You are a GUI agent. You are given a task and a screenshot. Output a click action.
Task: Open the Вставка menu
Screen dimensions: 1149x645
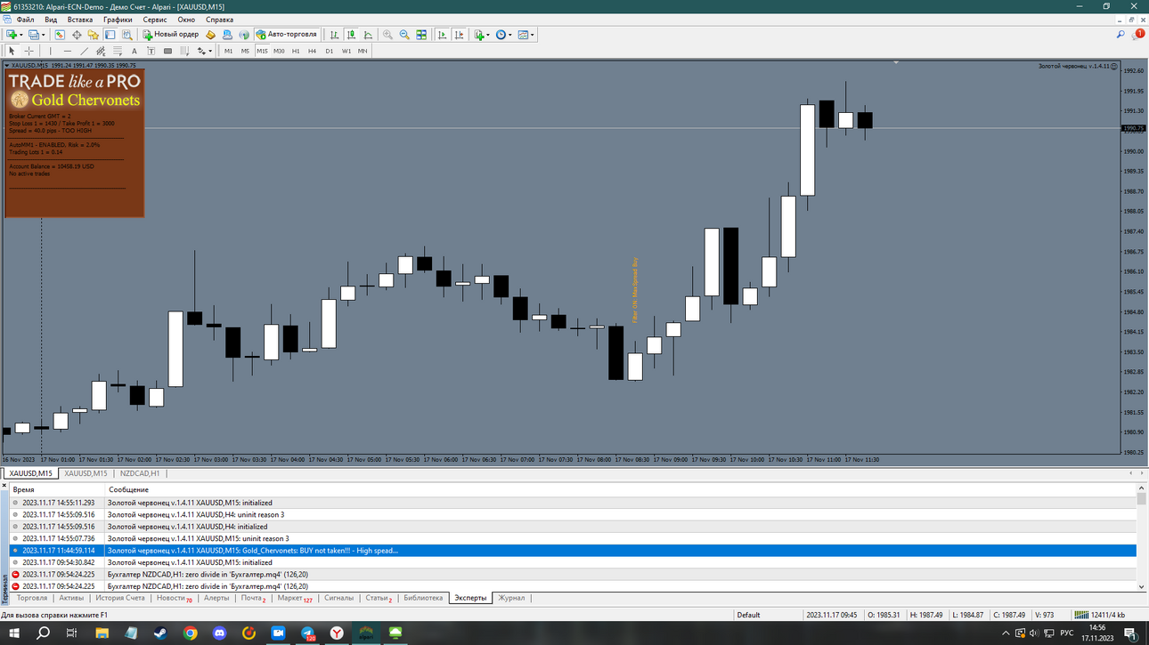coord(80,20)
